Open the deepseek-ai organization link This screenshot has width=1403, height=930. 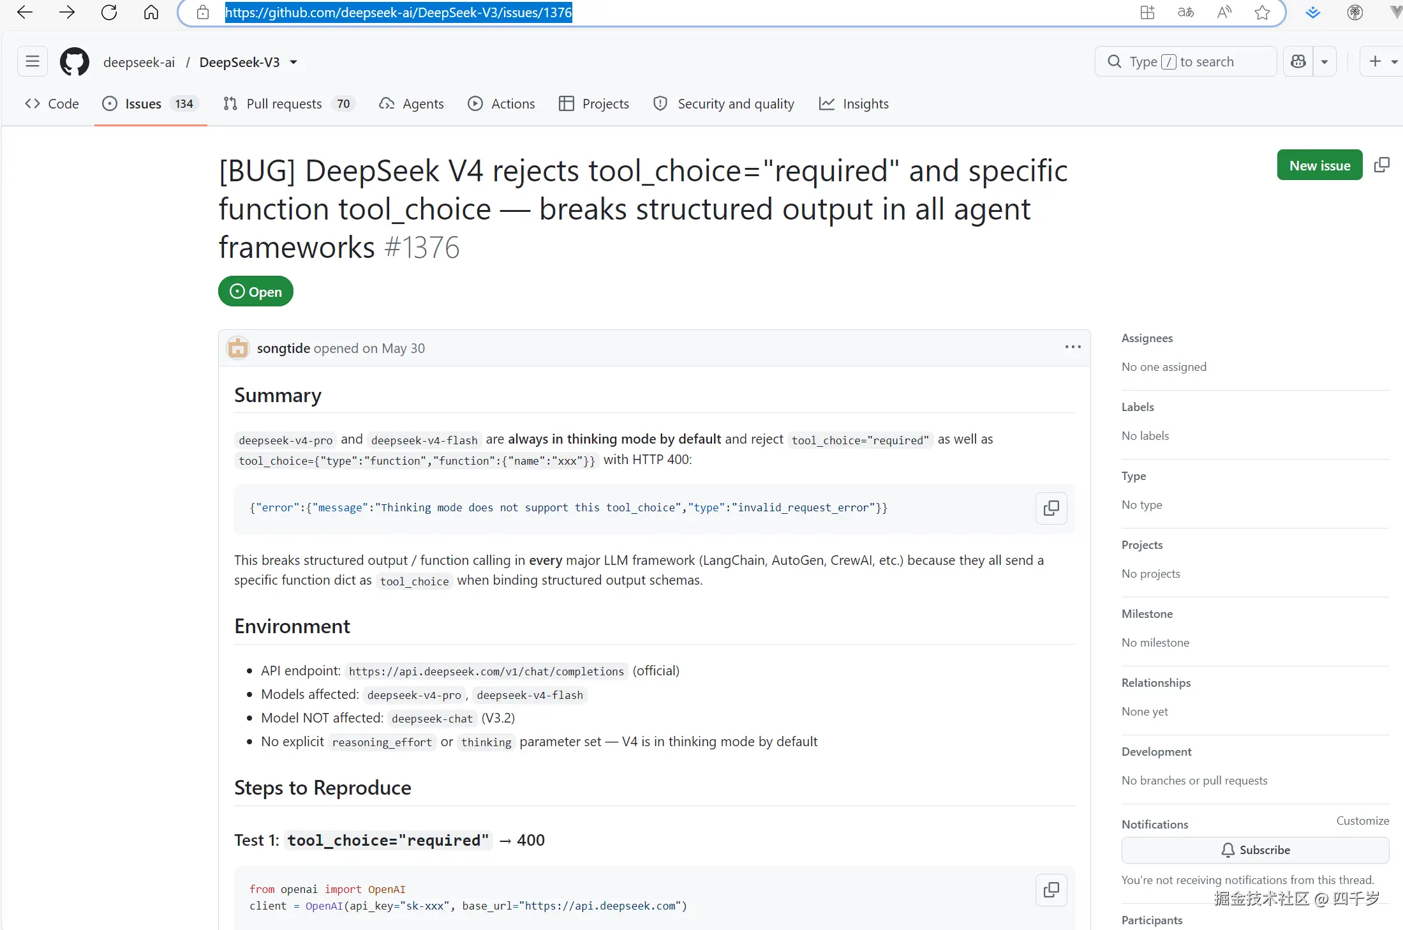[139, 62]
